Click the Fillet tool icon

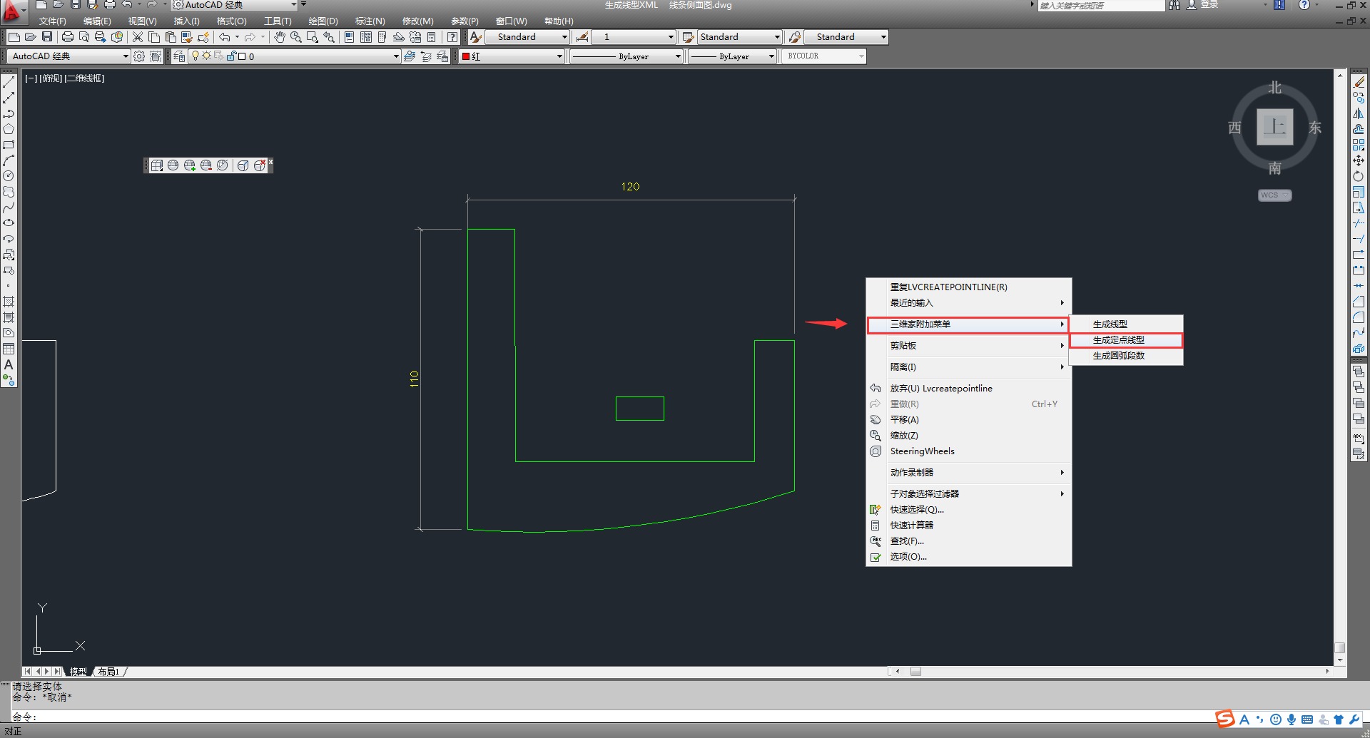1359,317
